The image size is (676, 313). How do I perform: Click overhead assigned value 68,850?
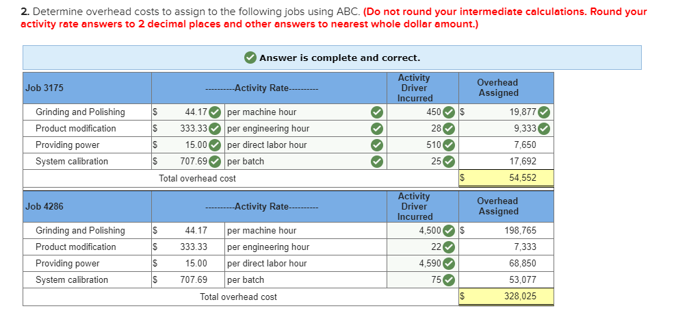523,264
